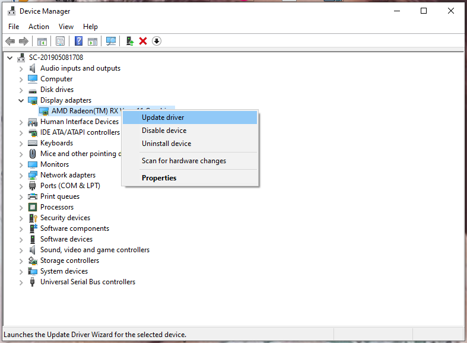The image size is (467, 343).
Task: Click the Ports (COM & LPT) icon
Action: coord(33,186)
